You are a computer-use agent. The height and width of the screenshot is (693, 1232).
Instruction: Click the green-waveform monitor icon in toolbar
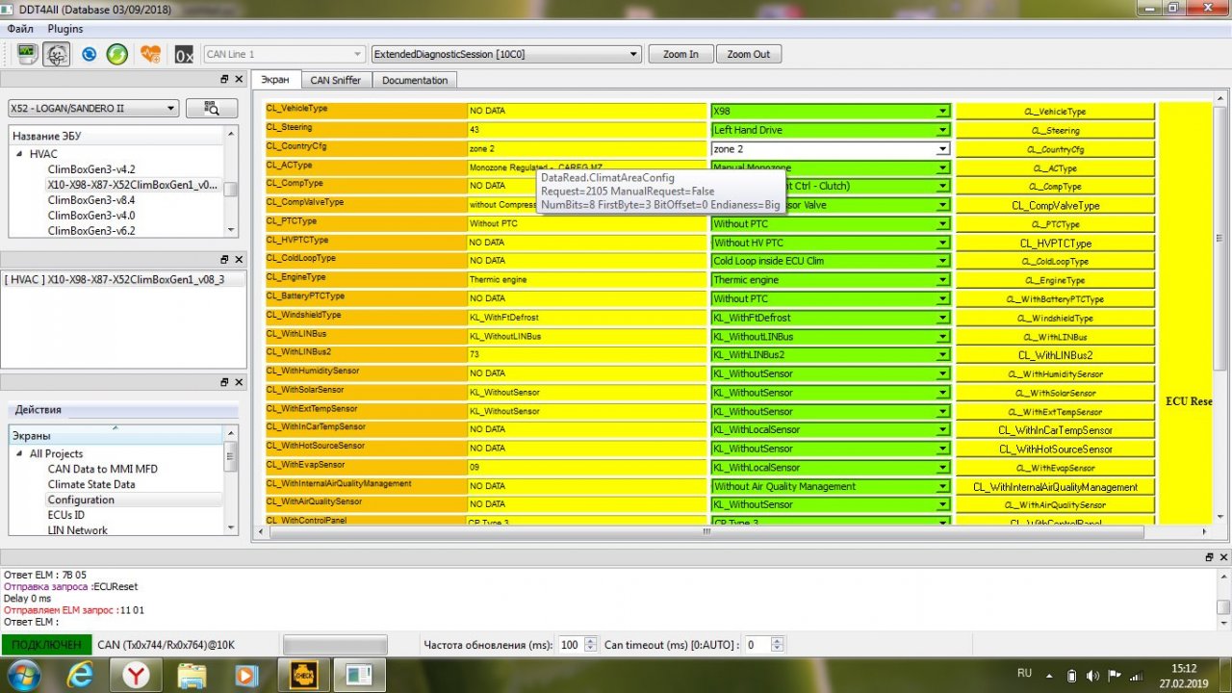[x=27, y=54]
